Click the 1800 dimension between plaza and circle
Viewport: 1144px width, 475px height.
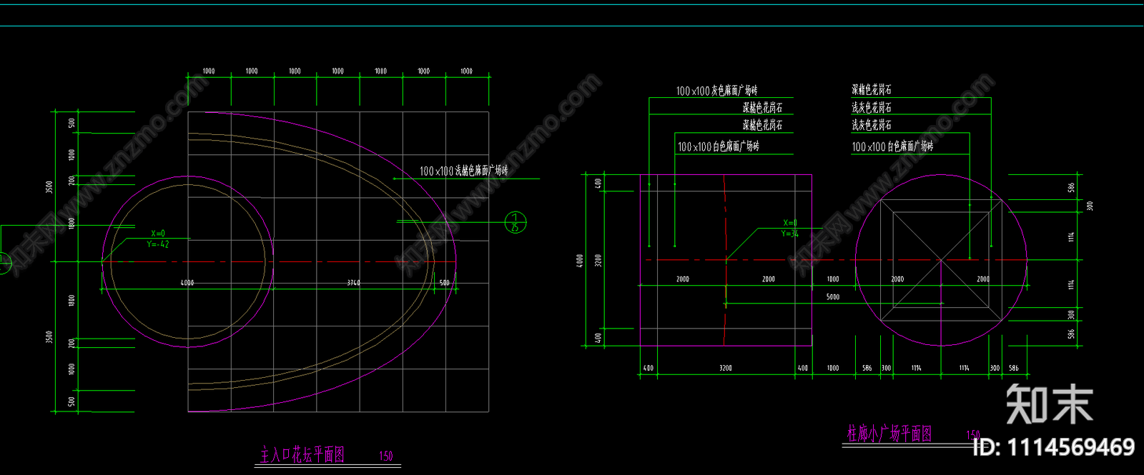point(833,279)
